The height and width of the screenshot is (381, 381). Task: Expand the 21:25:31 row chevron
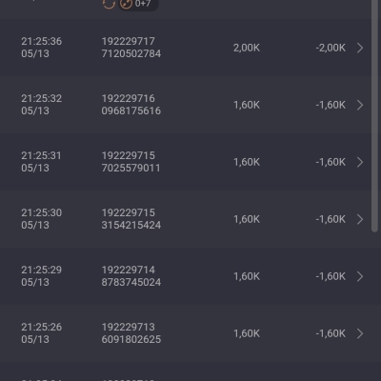(x=360, y=162)
